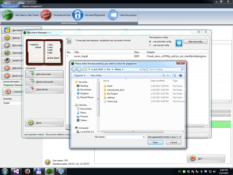Click the Done checkmark gear icon
Screen dimensions: 233x175
point(31,123)
